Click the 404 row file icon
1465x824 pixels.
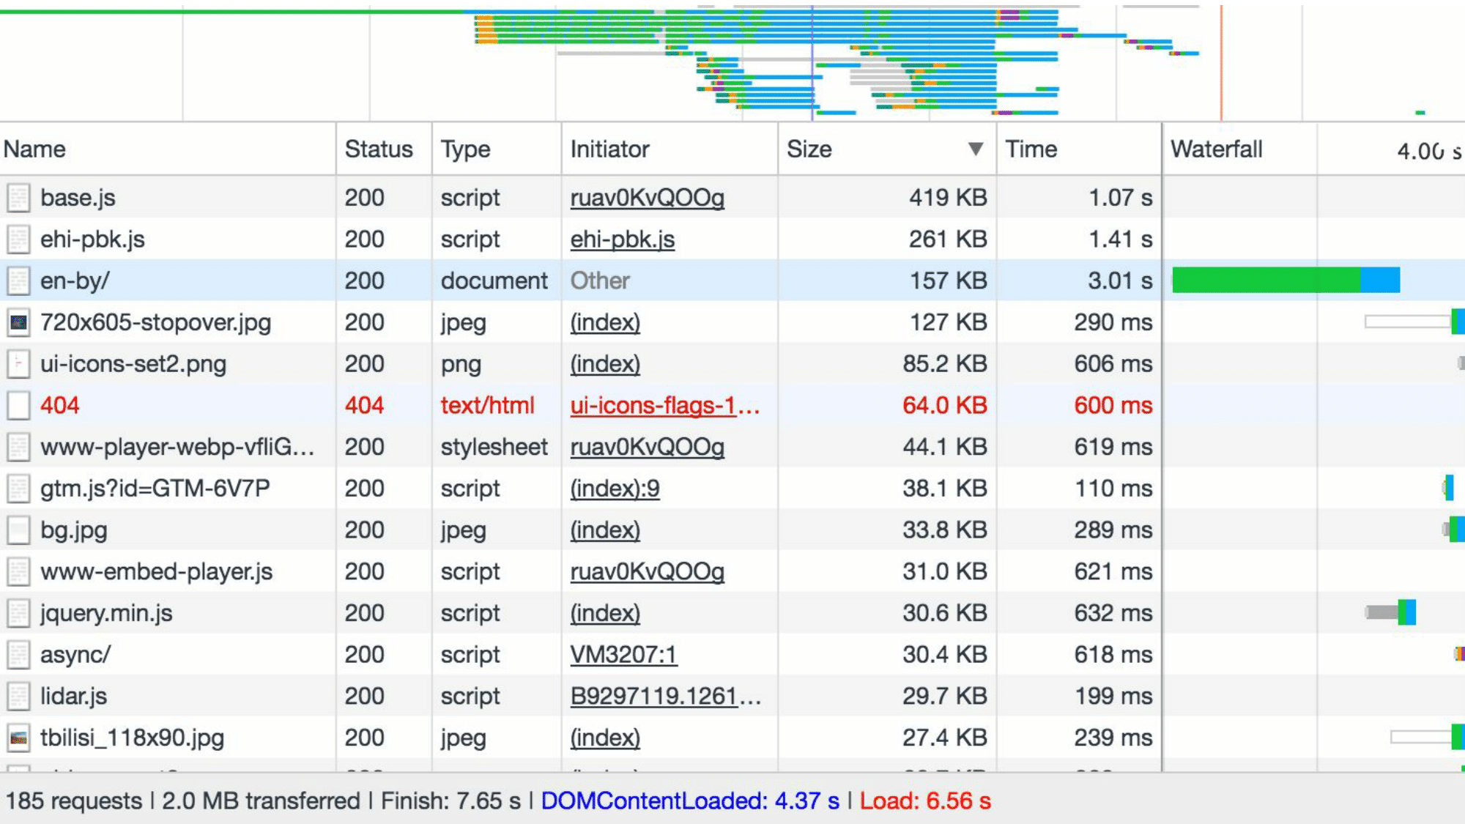coord(18,406)
